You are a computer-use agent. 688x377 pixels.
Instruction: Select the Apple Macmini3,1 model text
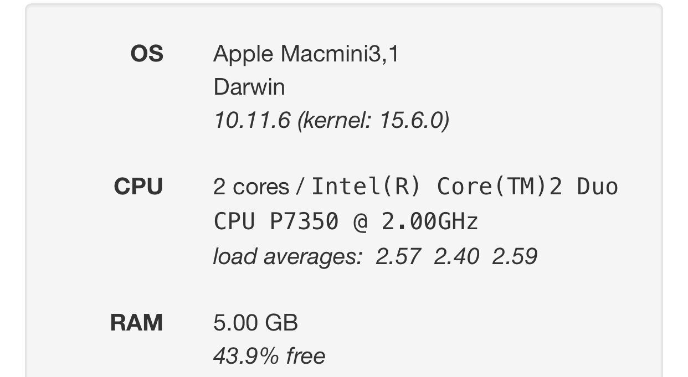point(305,54)
